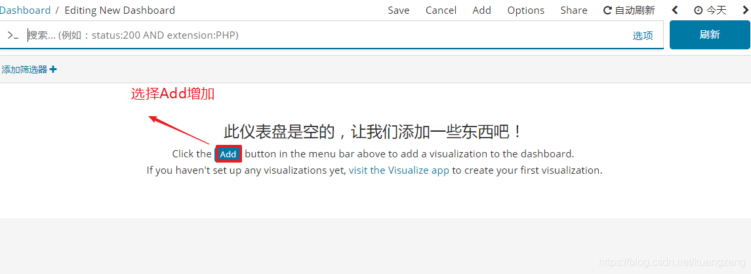Click 'Editing New Dashboard' breadcrumb text

click(x=120, y=10)
